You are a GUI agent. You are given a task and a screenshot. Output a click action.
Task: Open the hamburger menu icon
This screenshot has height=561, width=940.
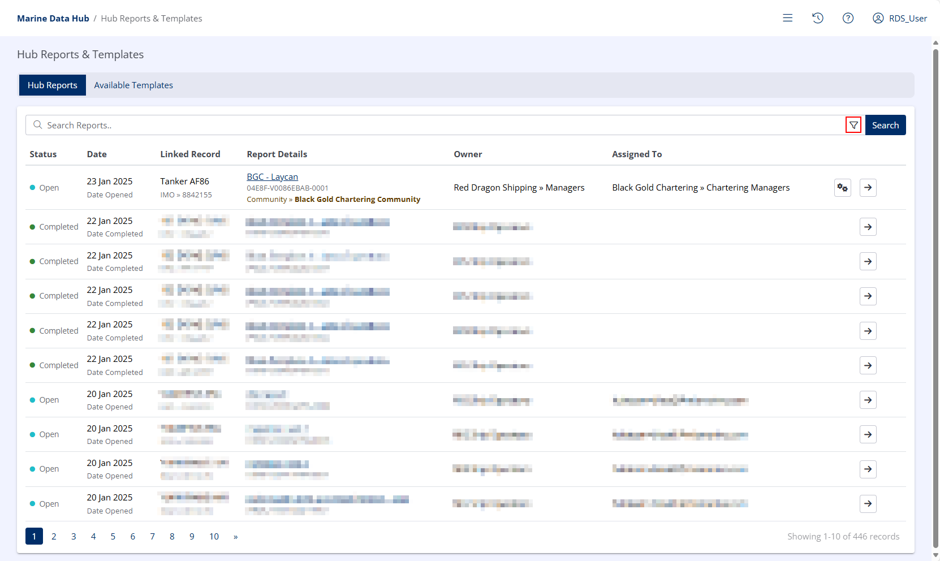[x=787, y=18]
